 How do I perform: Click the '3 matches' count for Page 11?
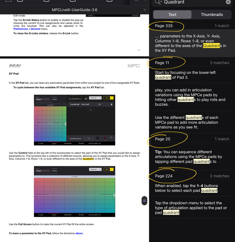219,63
